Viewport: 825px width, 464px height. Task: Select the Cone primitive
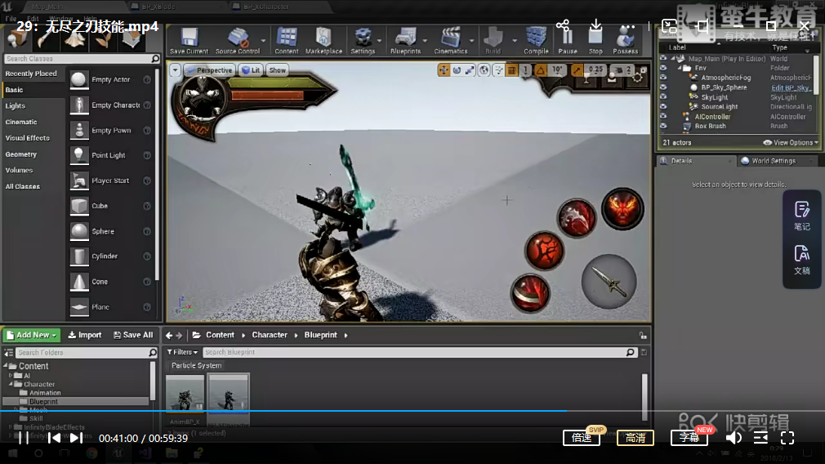(110, 282)
